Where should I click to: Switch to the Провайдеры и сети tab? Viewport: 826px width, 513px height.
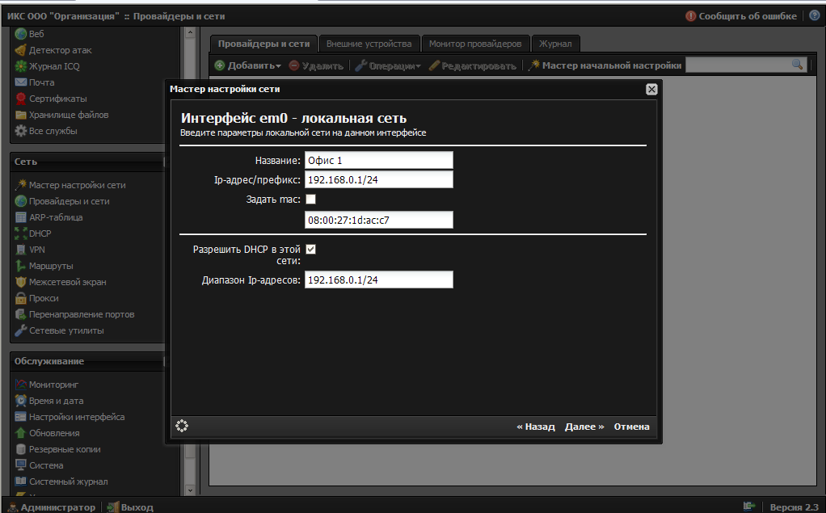click(263, 44)
